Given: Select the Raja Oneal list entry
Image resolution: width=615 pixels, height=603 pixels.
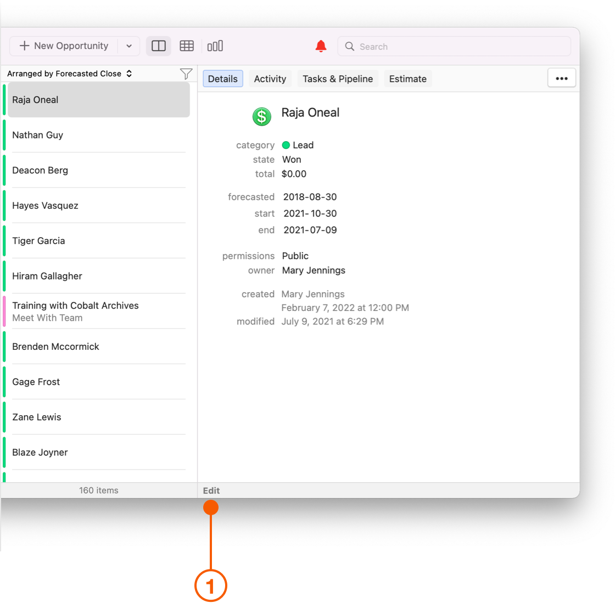Looking at the screenshot, I should [98, 99].
